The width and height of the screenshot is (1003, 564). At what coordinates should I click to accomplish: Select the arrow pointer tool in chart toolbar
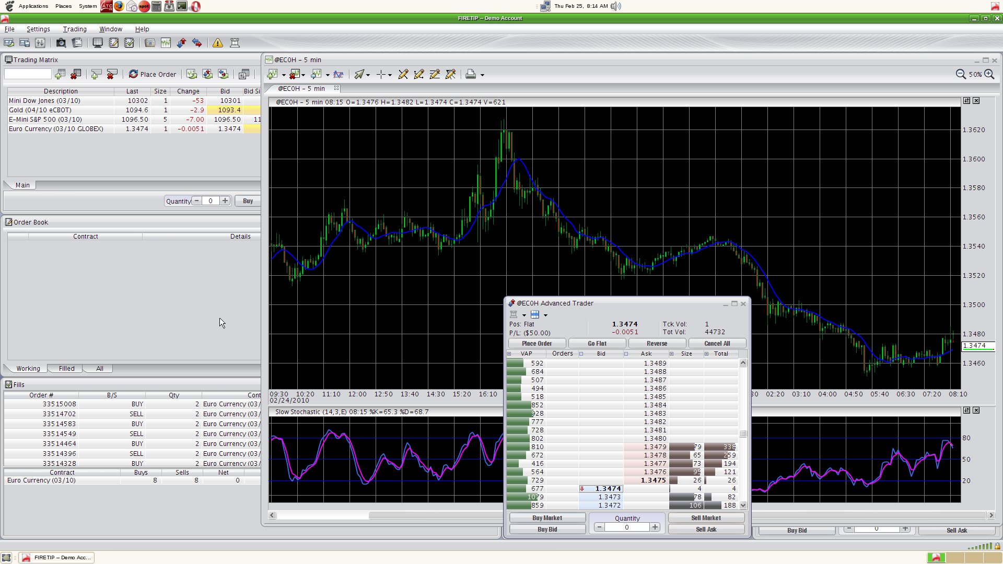(359, 75)
